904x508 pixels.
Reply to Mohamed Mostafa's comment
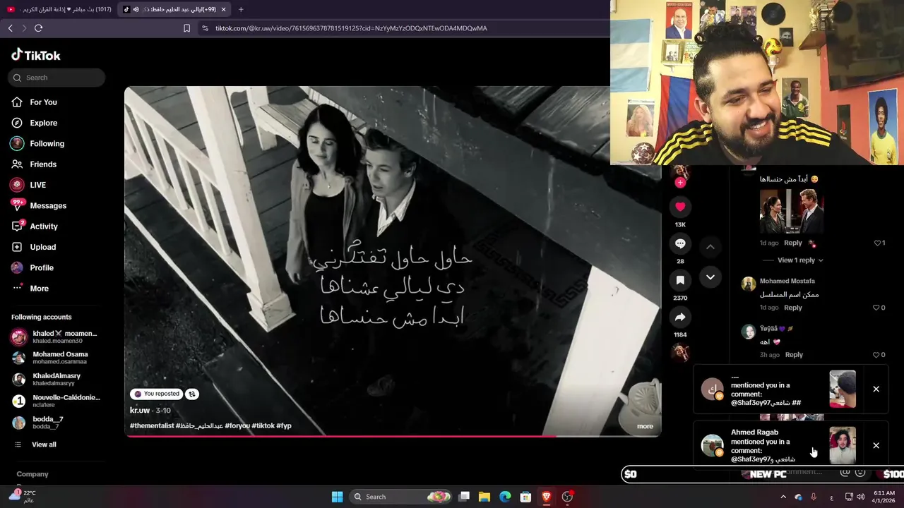tap(793, 308)
